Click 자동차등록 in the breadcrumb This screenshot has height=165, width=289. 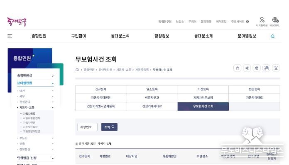pos(142,70)
